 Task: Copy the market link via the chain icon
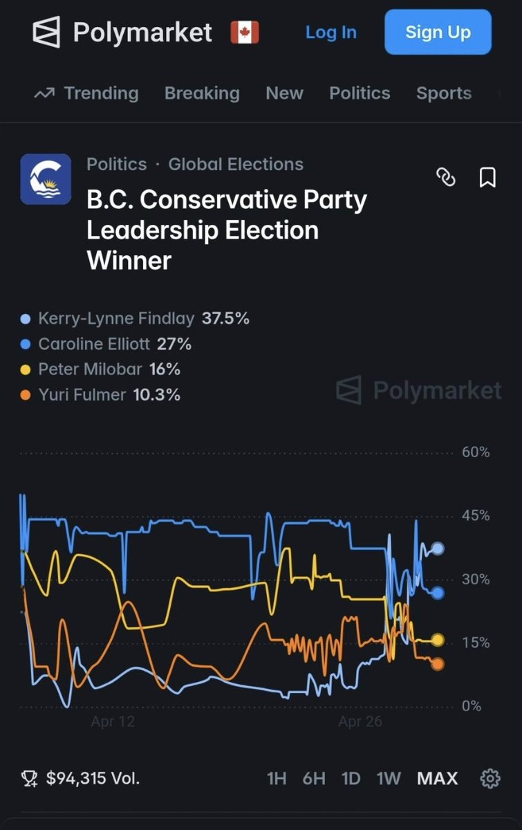tap(446, 178)
